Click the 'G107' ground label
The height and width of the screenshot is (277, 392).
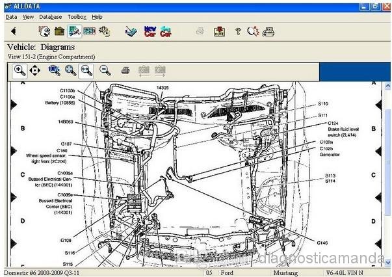[x=66, y=144]
